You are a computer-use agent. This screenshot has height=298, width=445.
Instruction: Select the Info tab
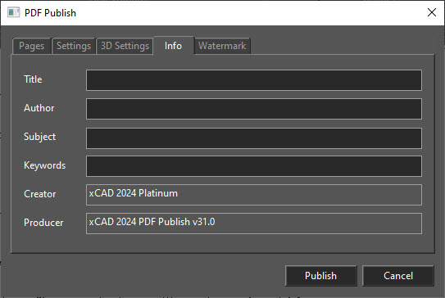pyautogui.click(x=174, y=46)
